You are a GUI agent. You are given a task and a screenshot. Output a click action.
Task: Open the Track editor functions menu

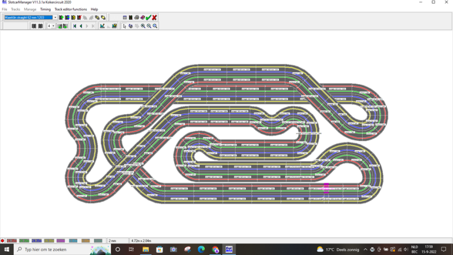pyautogui.click(x=71, y=9)
